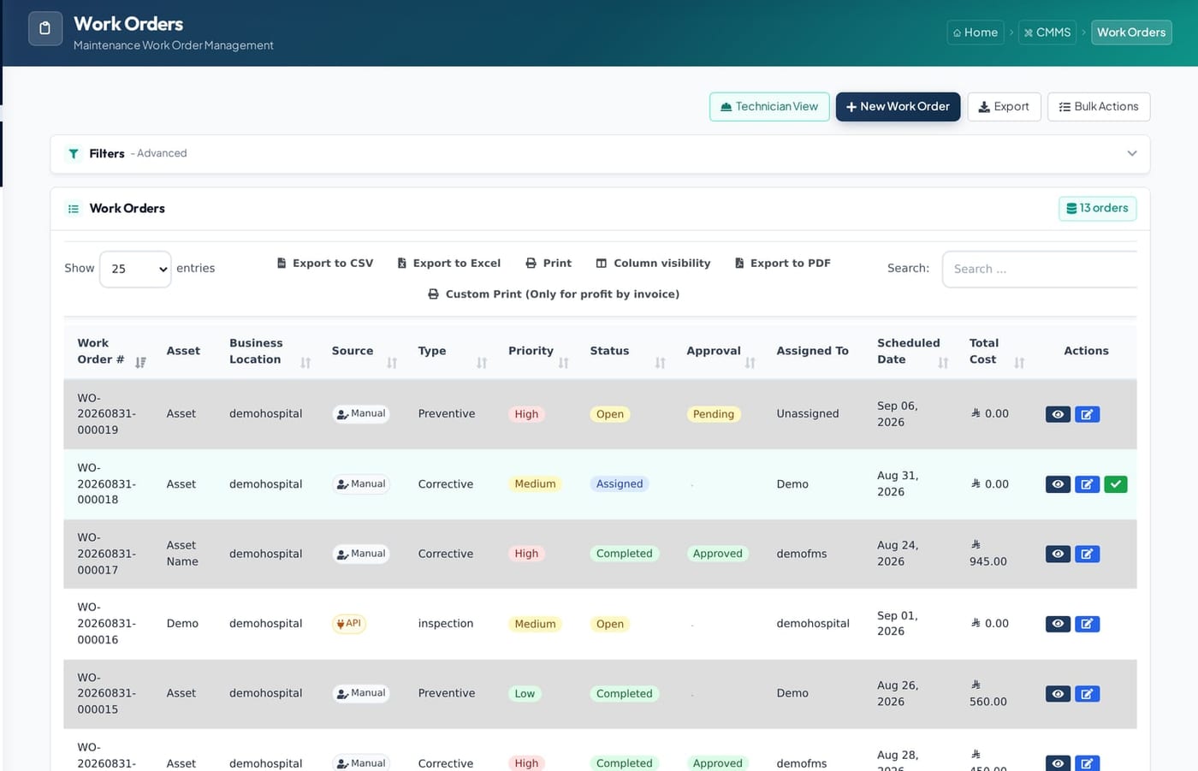Open Bulk Actions menu
Image resolution: width=1198 pixels, height=771 pixels.
pyautogui.click(x=1099, y=107)
